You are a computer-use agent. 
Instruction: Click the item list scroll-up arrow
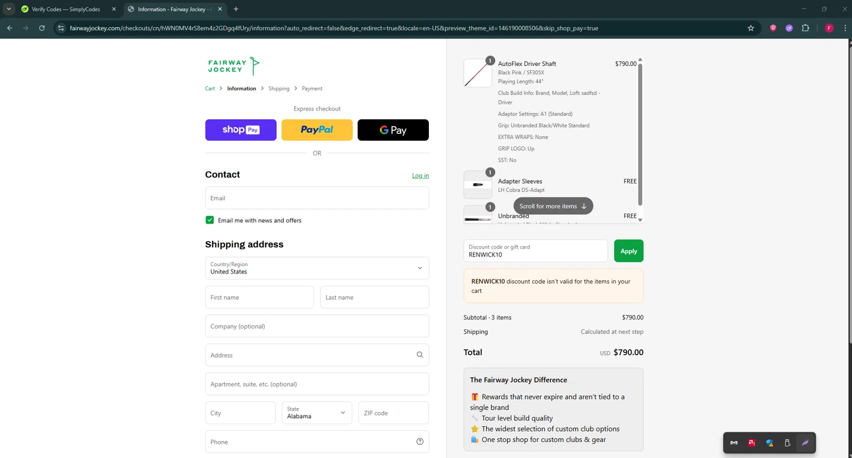click(x=640, y=60)
